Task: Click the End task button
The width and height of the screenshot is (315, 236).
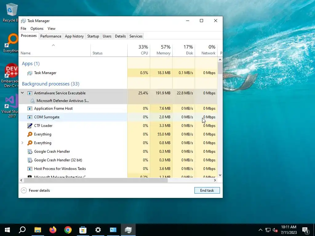Action: pyautogui.click(x=207, y=191)
